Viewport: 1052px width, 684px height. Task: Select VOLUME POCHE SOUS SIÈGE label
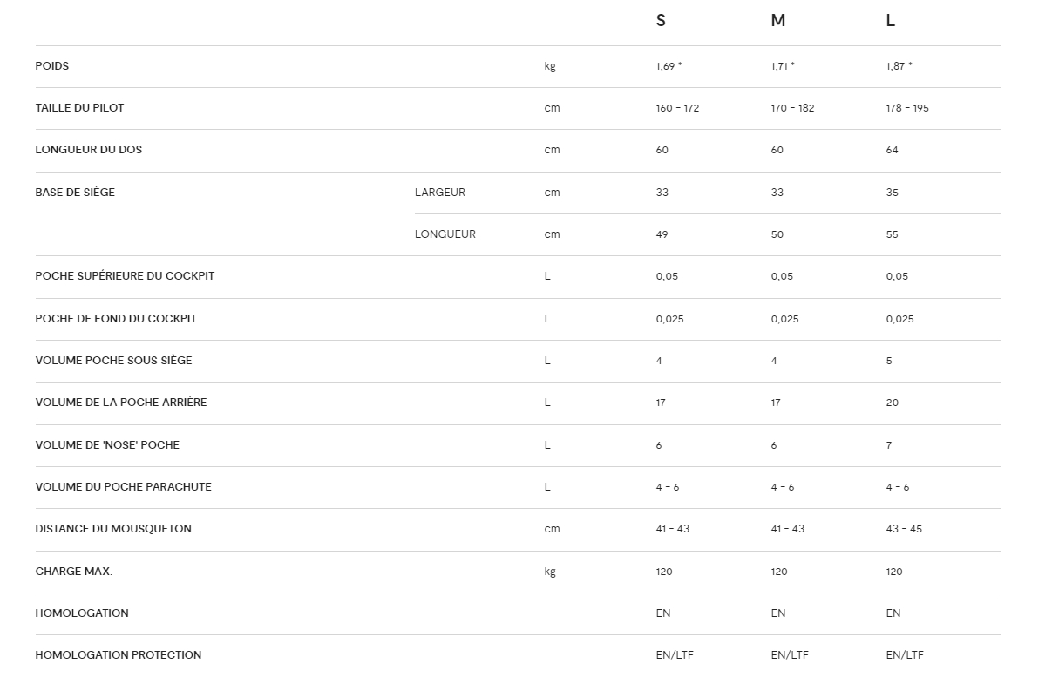point(113,361)
